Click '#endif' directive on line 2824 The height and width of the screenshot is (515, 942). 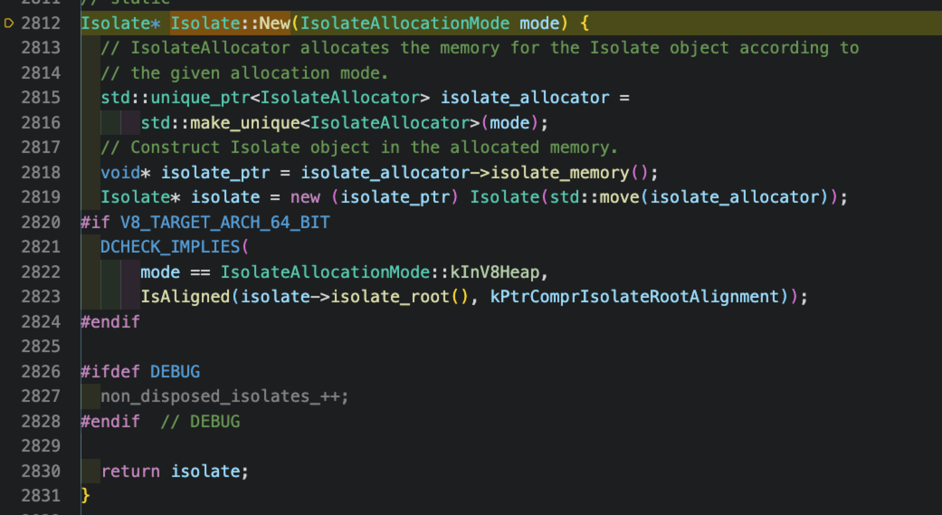(110, 322)
